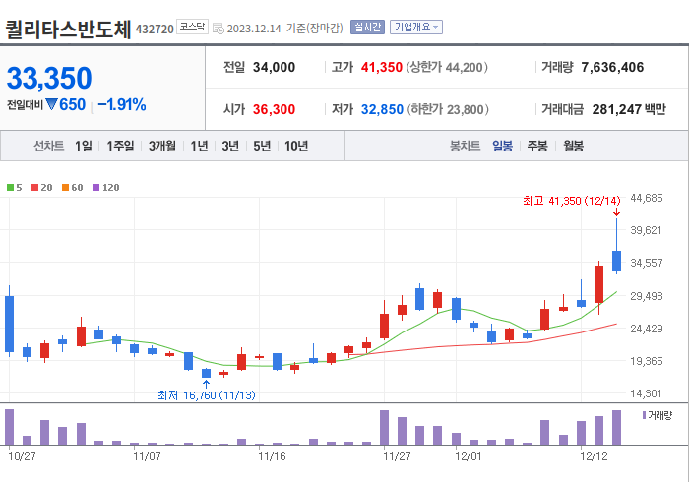Click the trading value 281,247 백만
Image resolution: width=689 pixels, height=482 pixels.
tap(629, 109)
